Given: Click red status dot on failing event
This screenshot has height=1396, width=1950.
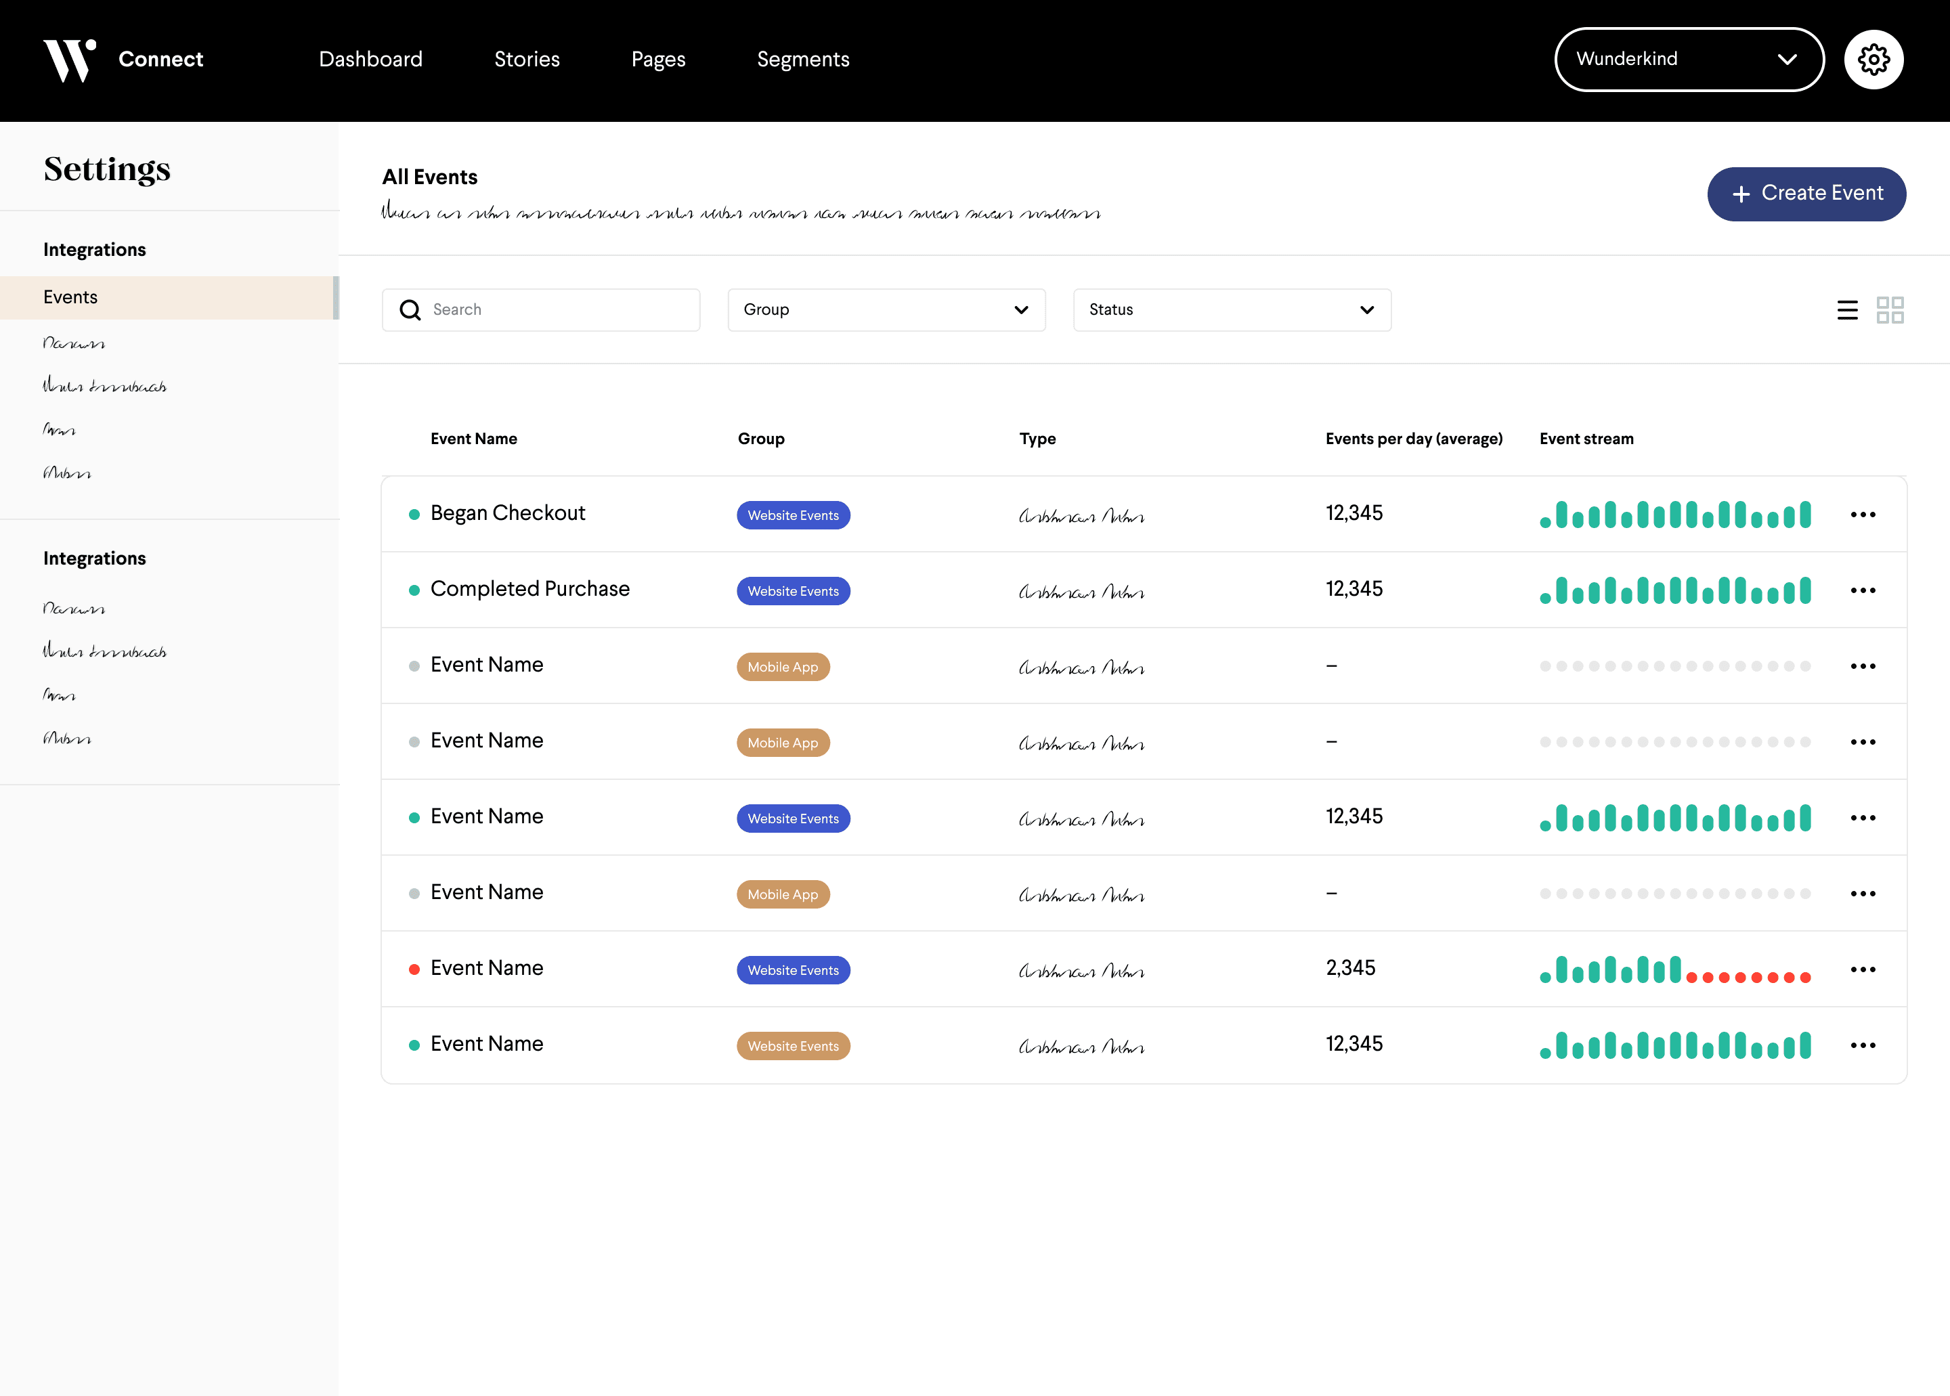Looking at the screenshot, I should [414, 969].
